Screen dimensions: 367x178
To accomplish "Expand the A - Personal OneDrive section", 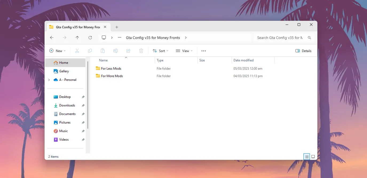I will tap(49, 80).
